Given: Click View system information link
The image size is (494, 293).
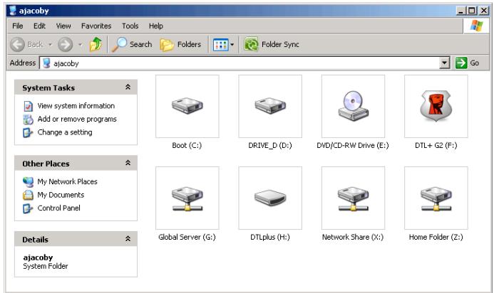Looking at the screenshot, I should 76,106.
